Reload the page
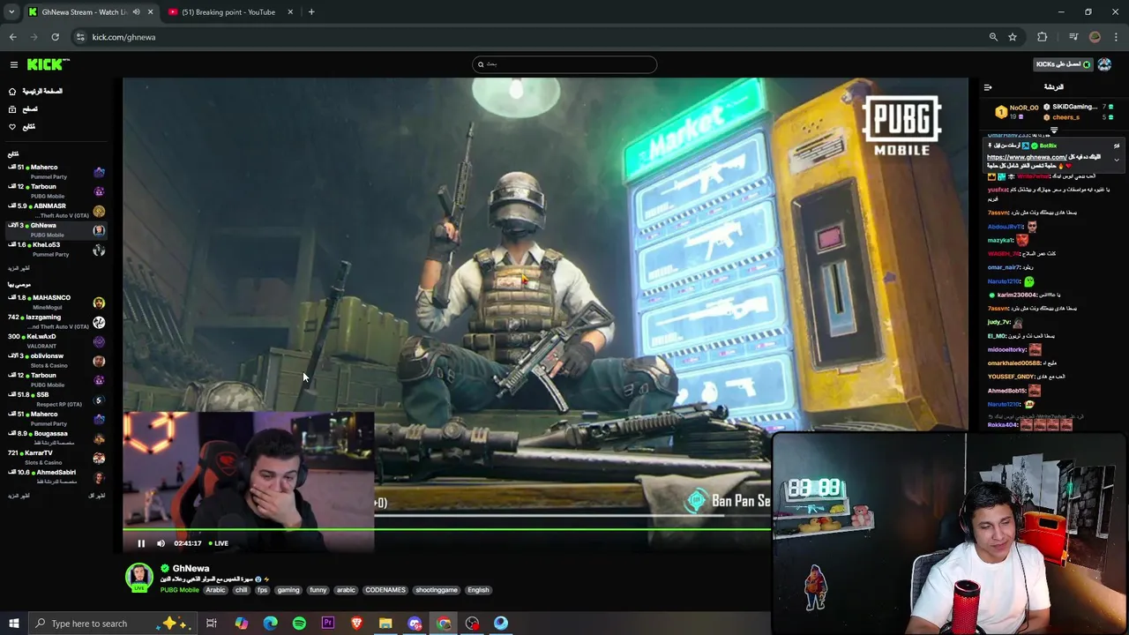 pyautogui.click(x=55, y=37)
